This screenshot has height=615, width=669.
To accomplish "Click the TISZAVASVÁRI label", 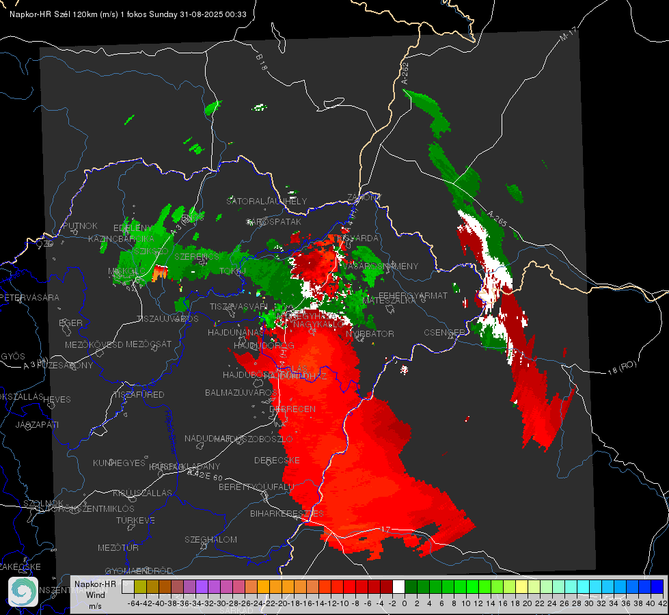I will point(238,306).
